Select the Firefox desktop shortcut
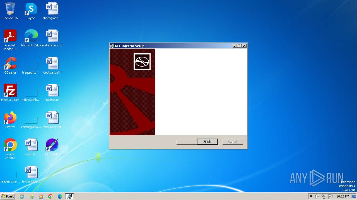357x200 pixels. coord(10,120)
